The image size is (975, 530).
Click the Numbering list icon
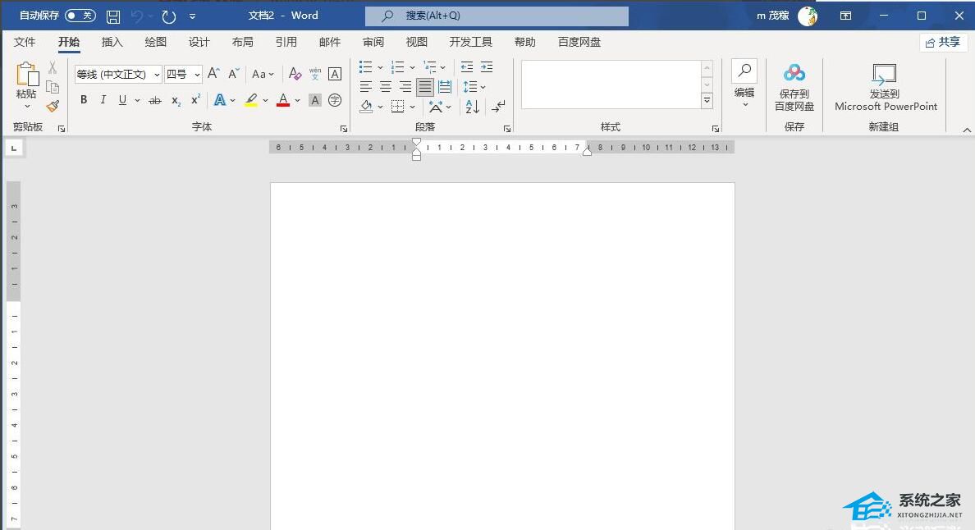point(397,67)
